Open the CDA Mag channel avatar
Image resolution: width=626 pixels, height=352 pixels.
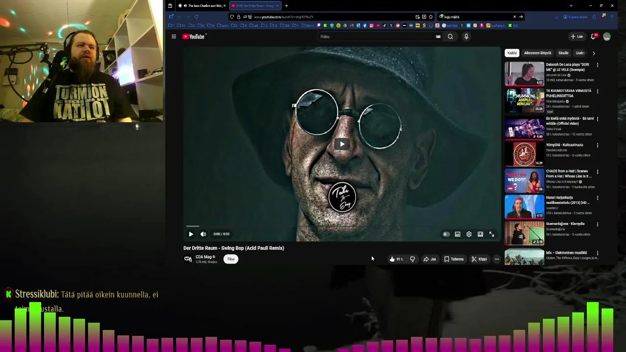(188, 259)
